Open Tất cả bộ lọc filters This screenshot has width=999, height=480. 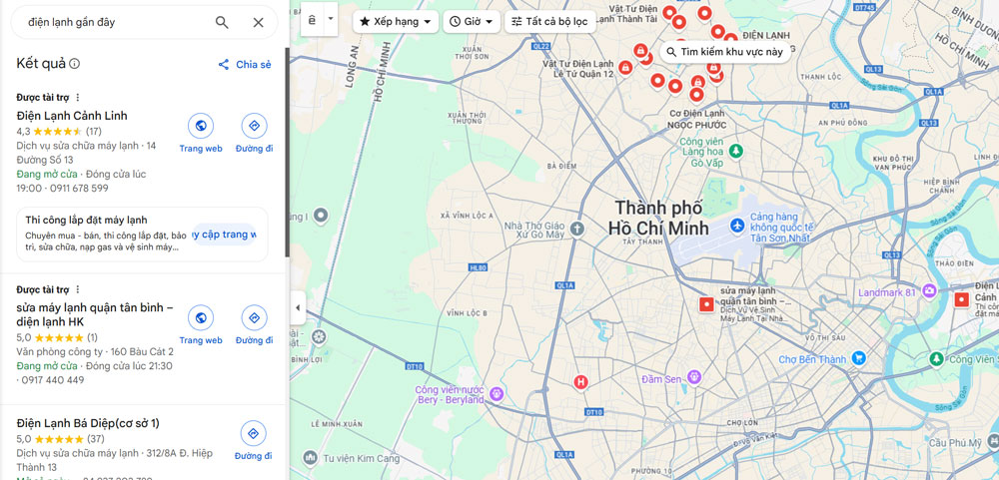click(550, 22)
